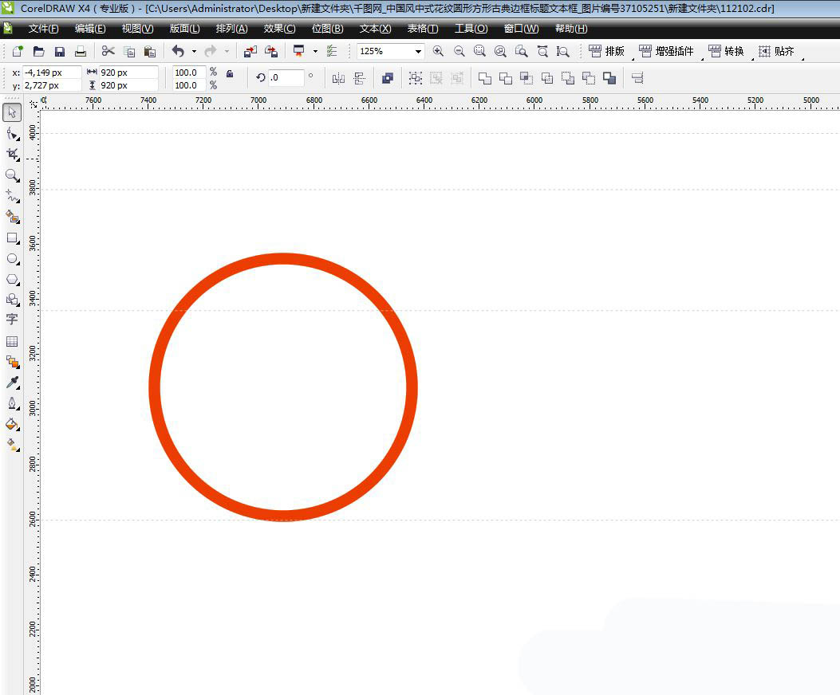Click the Print icon
840x695 pixels.
(81, 51)
